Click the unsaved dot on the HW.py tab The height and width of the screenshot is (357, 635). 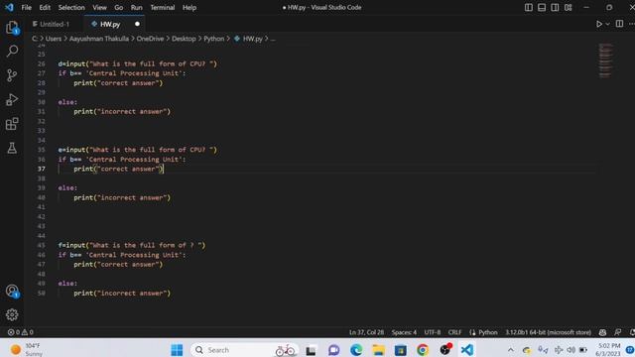pos(137,24)
